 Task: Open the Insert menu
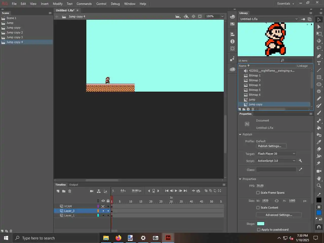[x=45, y=4]
